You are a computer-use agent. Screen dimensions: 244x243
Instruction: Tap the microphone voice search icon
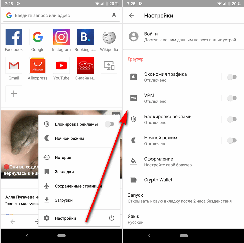pyautogui.click(x=114, y=15)
